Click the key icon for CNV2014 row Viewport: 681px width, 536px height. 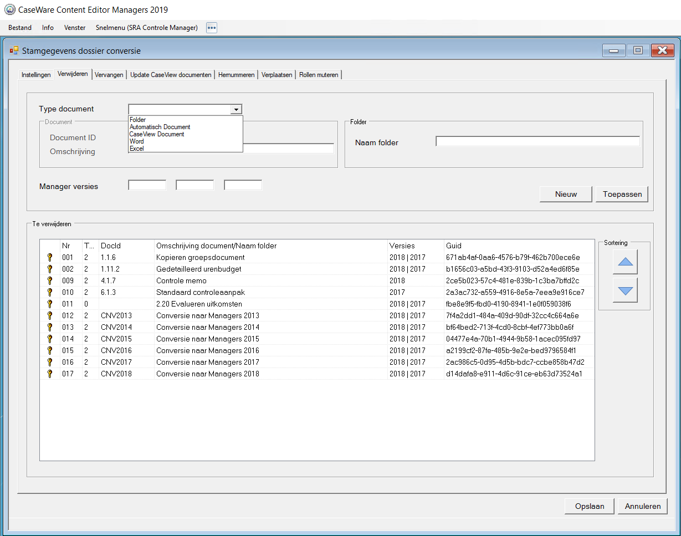click(49, 327)
